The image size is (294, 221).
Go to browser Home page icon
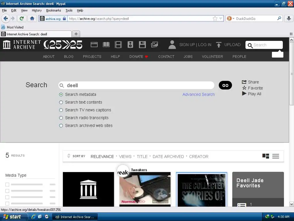[32, 18]
